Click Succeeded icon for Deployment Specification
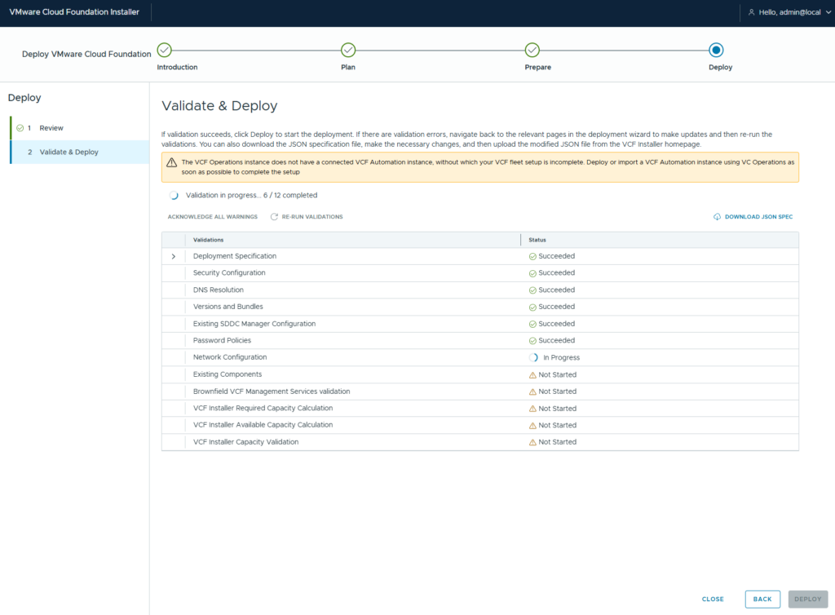 532,257
